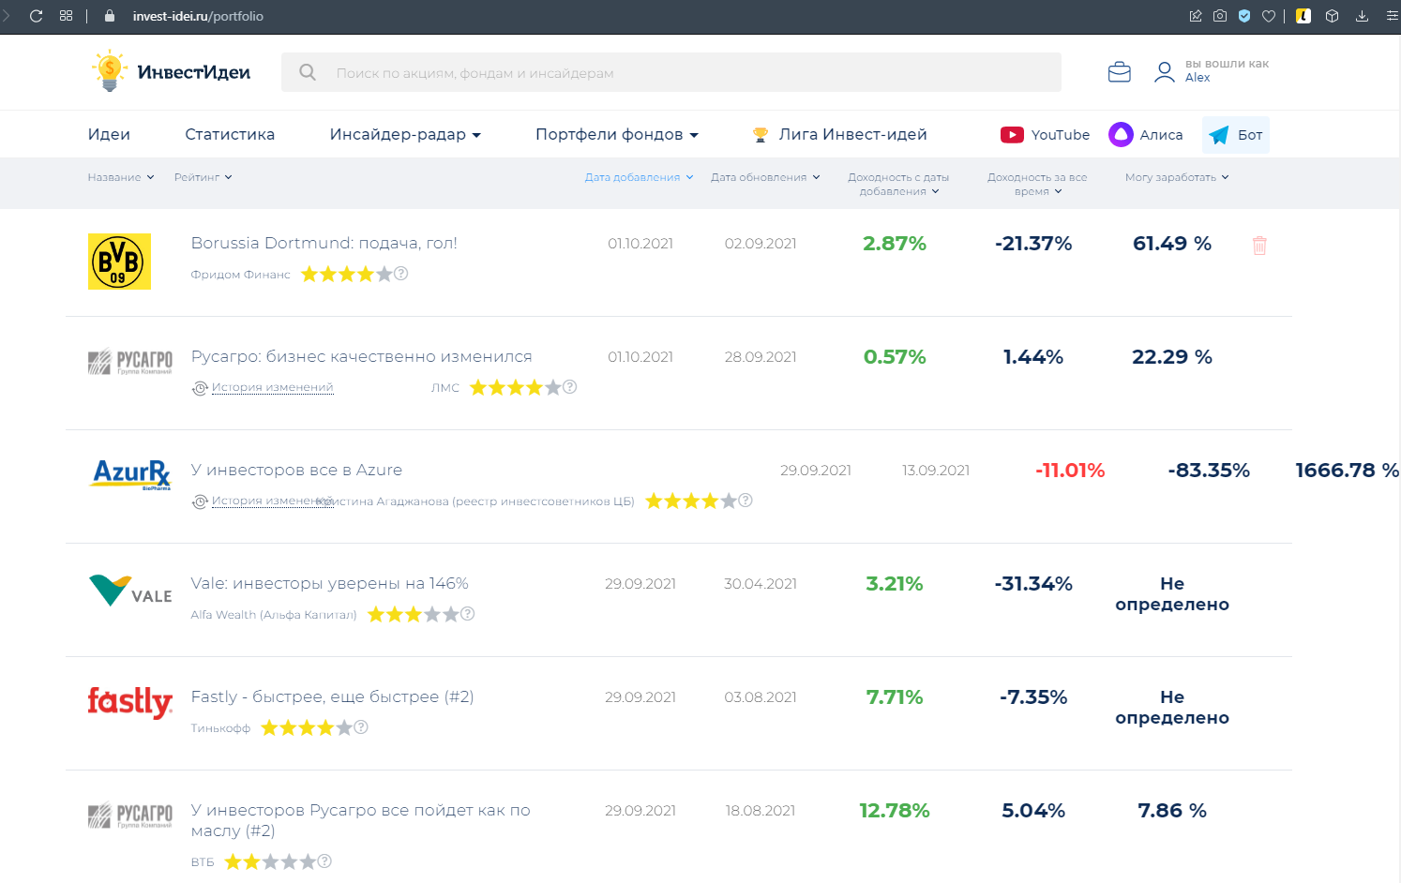1401x883 pixels.
Task: Click the YouTube play icon
Action: coord(1012,135)
